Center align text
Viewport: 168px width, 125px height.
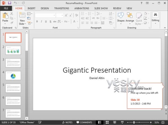point(87,23)
